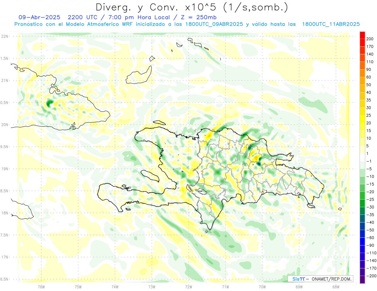Click the '20N' latitude label
This screenshot has width=377, height=291.
4,125
